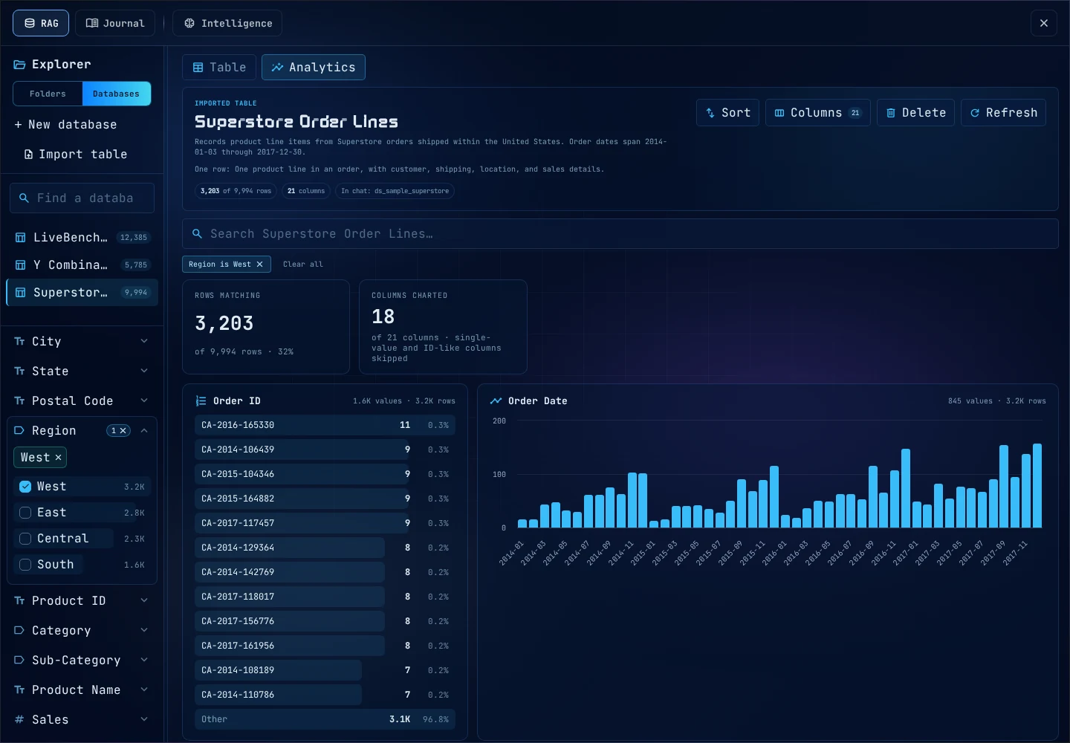
Task: Click the search magnifier in Find a database
Action: [x=24, y=198]
